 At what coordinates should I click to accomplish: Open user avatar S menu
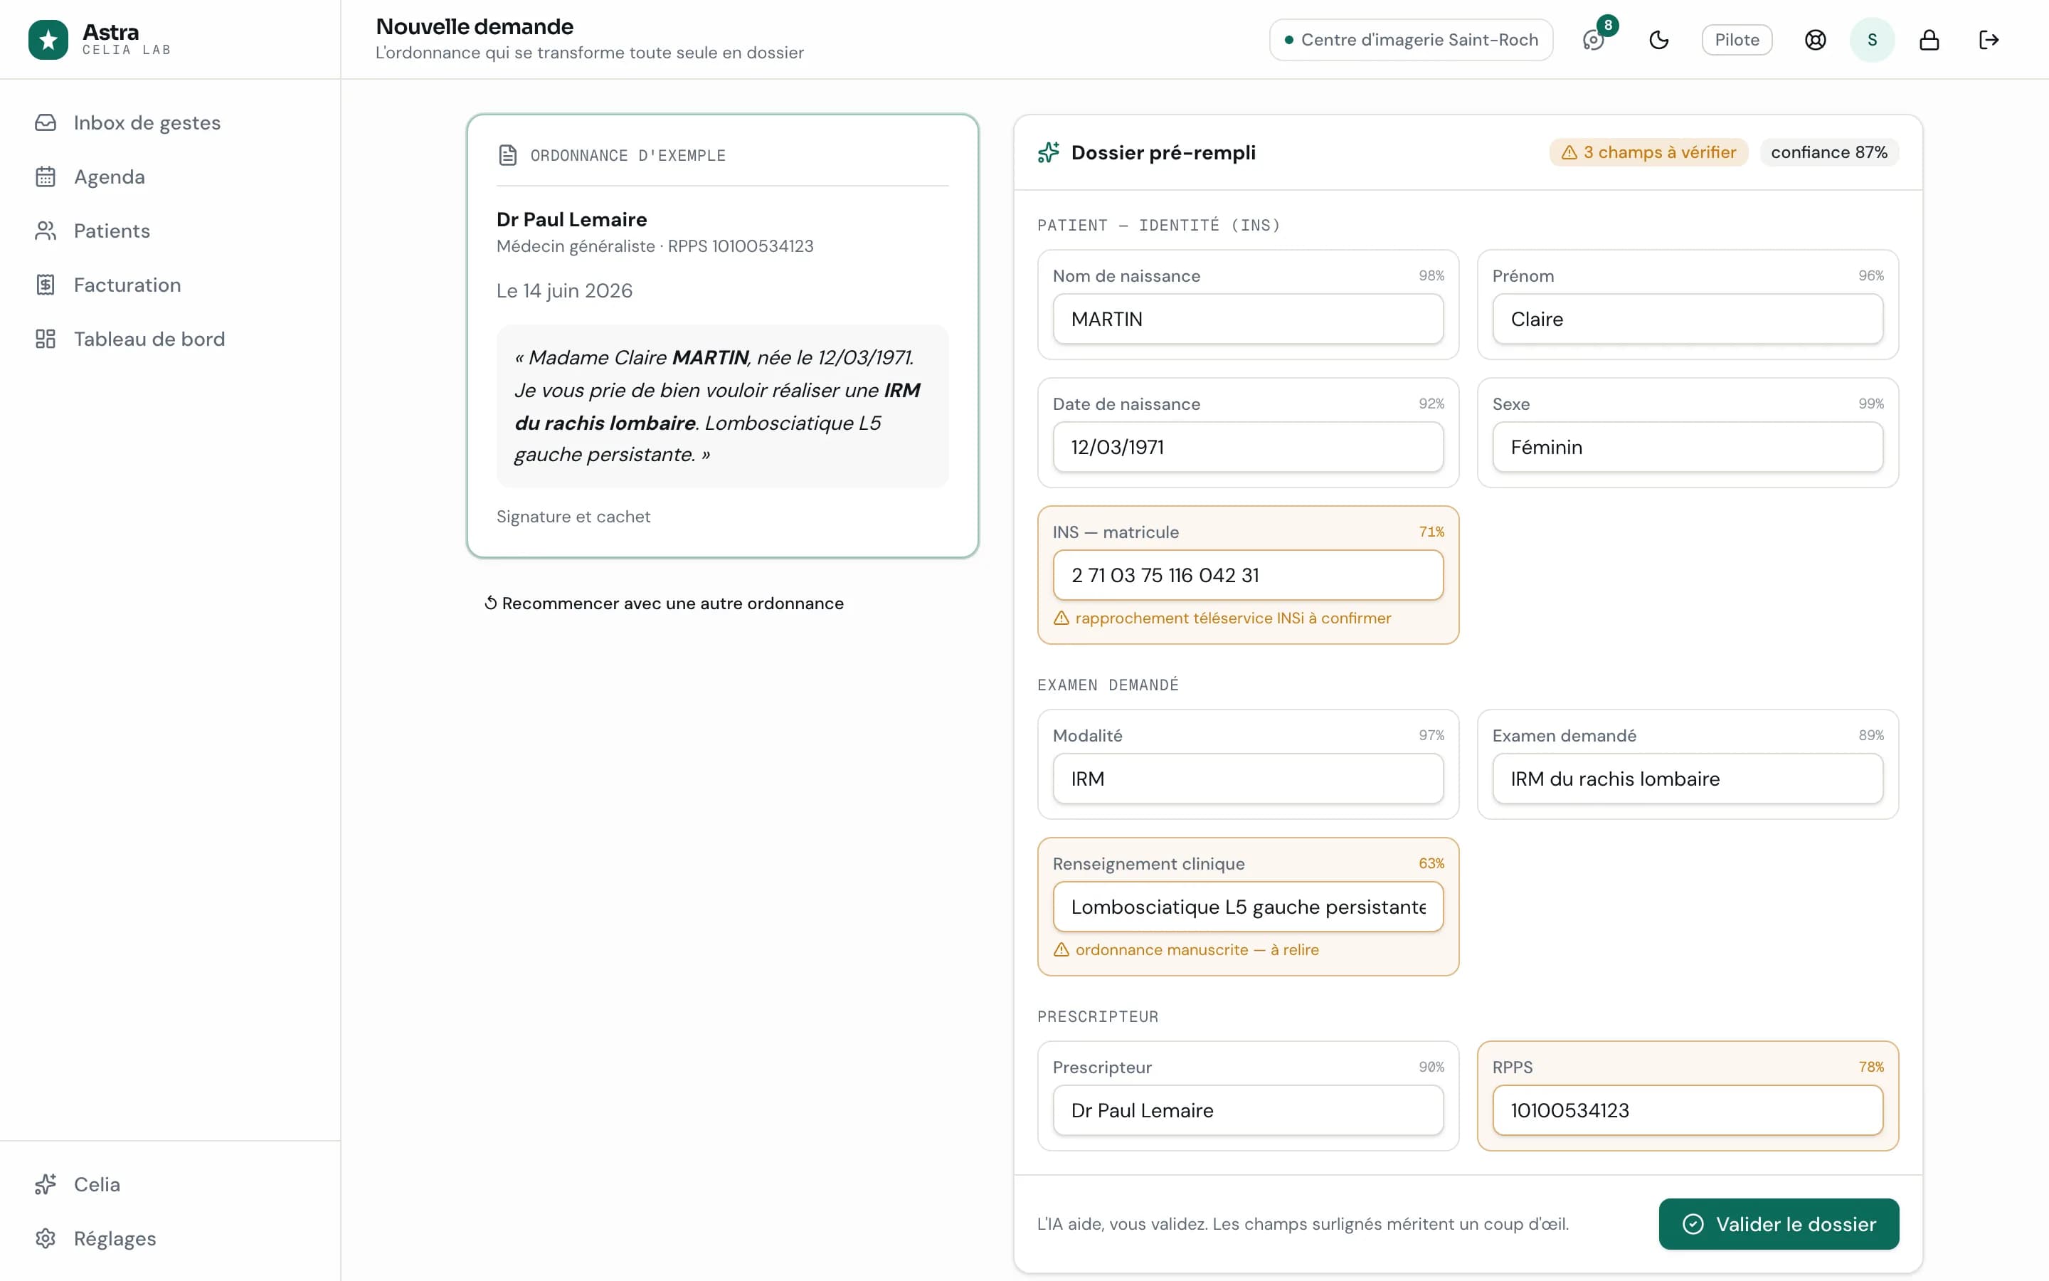pyautogui.click(x=1872, y=40)
